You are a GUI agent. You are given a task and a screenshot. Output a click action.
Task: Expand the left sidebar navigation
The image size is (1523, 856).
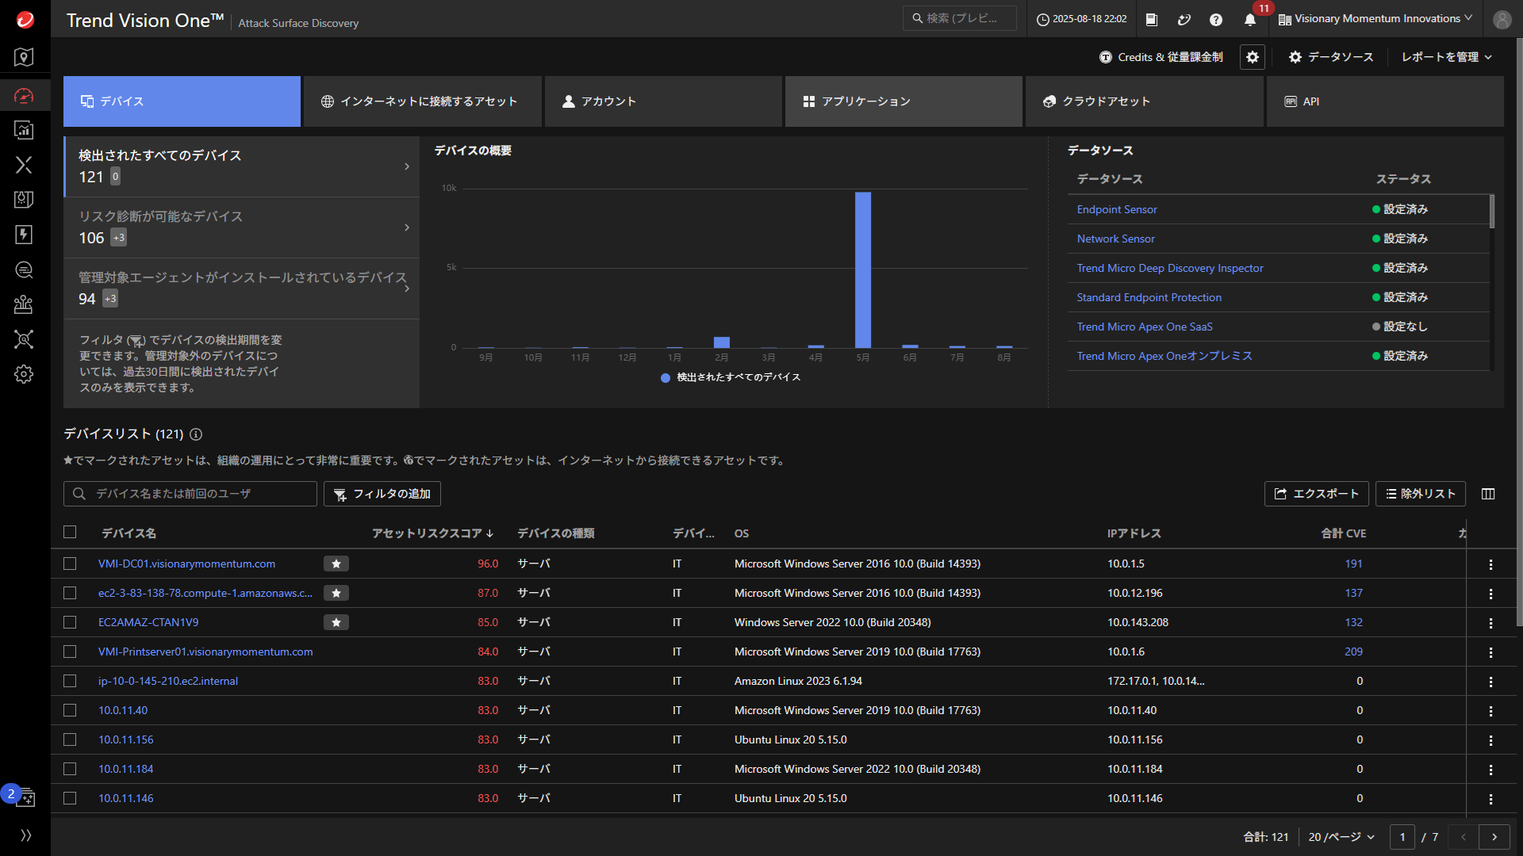point(25,835)
